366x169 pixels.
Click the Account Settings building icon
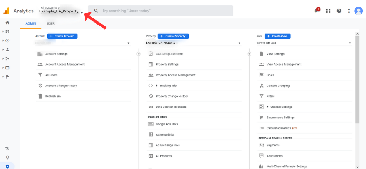pyautogui.click(x=40, y=54)
